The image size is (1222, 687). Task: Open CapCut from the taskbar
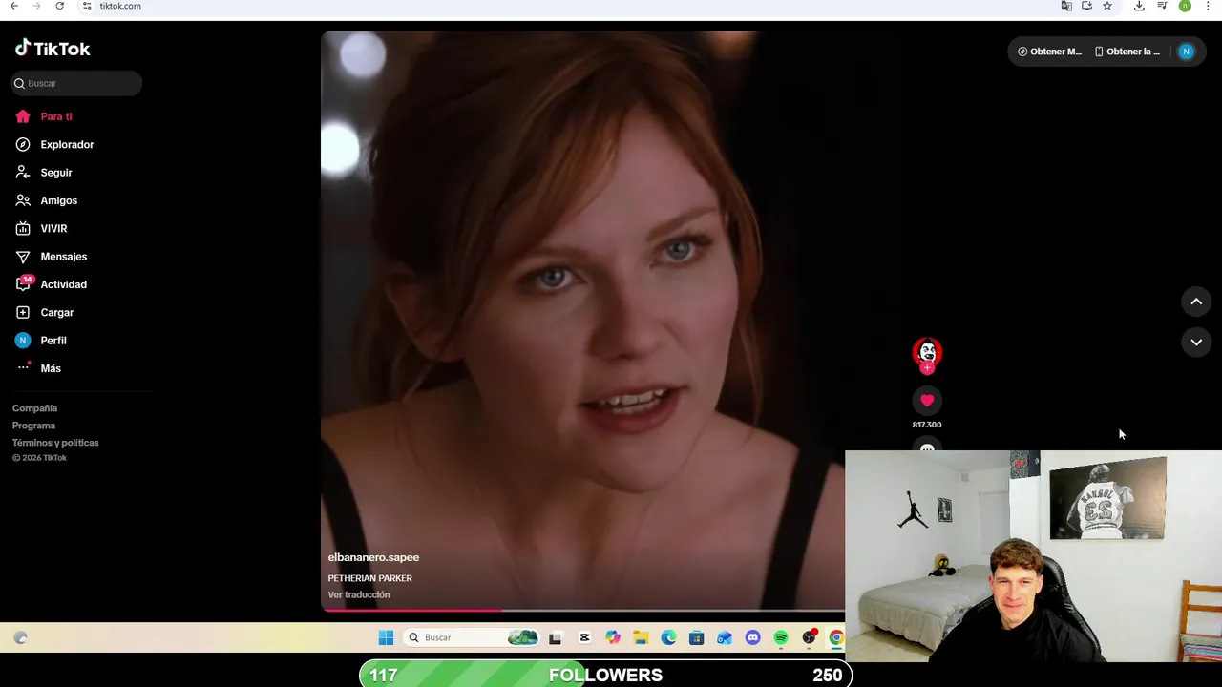584,637
